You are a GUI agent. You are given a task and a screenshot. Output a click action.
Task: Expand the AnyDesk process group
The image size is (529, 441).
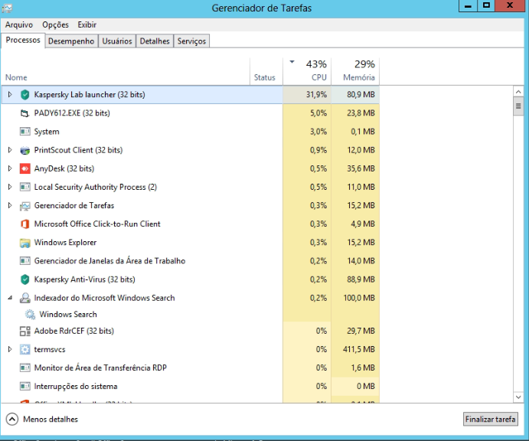10,168
